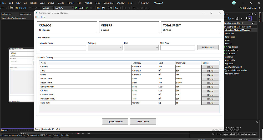Click the Material Name input field
This screenshot has height=140, width=263.
pos(63,48)
